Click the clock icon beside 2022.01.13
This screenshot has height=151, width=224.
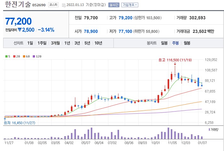click(64, 5)
